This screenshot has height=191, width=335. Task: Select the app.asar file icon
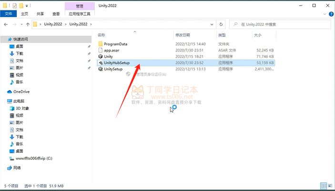coord(100,50)
